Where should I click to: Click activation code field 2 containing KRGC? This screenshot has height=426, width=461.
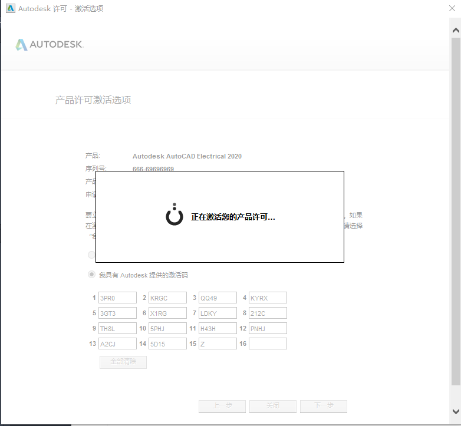click(167, 298)
